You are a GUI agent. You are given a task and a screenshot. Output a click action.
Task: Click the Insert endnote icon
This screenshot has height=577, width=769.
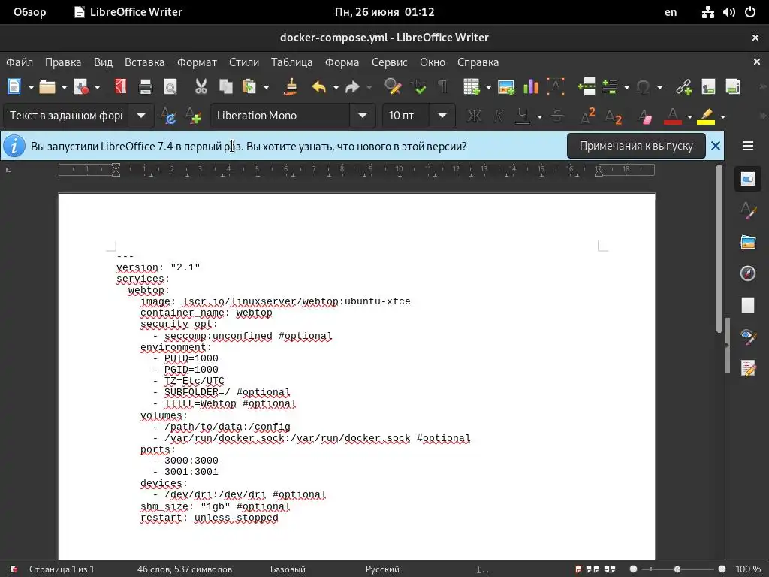(x=733, y=87)
